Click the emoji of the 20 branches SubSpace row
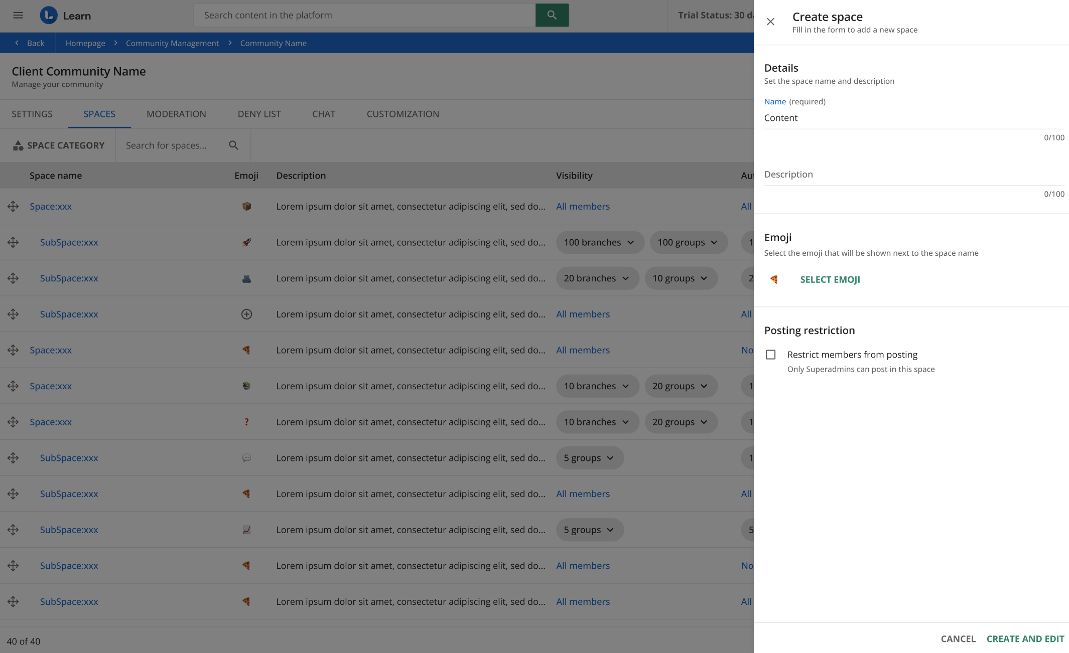 246,278
